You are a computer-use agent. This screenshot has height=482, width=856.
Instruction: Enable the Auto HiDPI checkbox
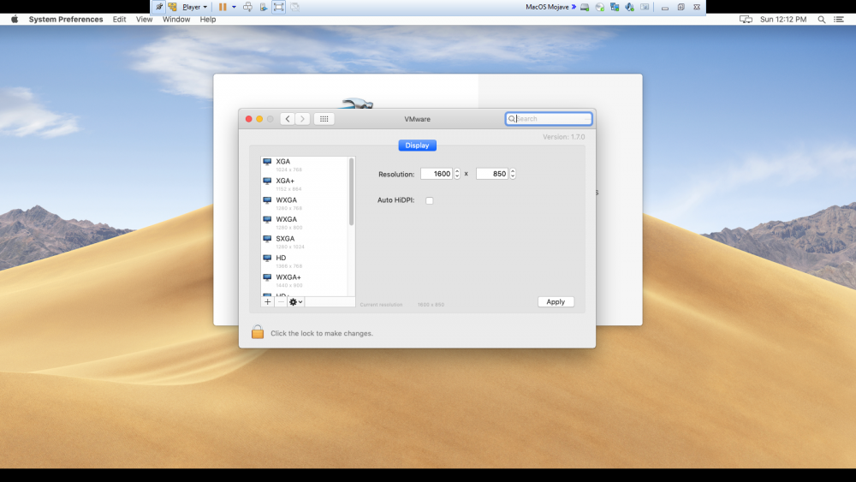click(430, 200)
